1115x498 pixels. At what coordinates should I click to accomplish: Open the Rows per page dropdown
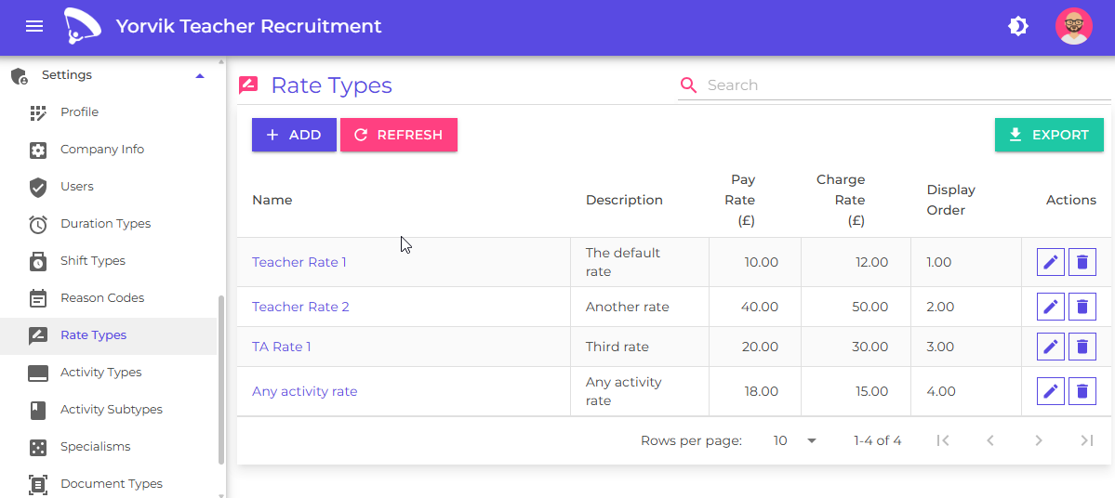(x=795, y=440)
